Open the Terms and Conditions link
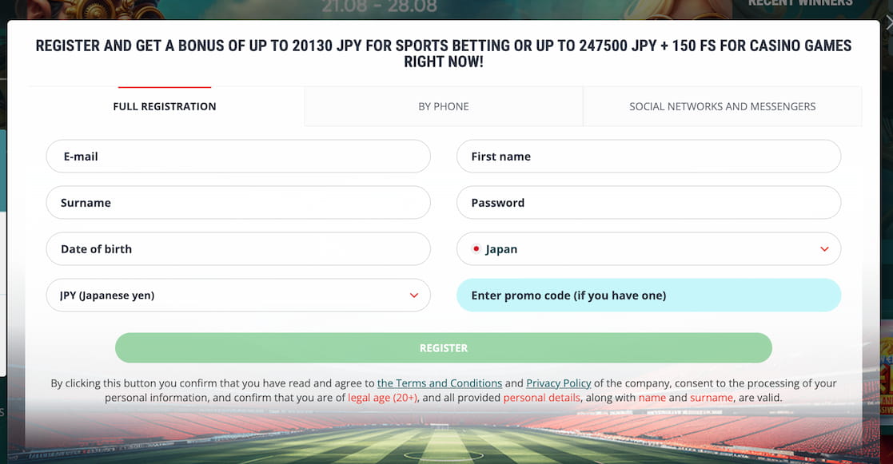The width and height of the screenshot is (893, 464). [440, 383]
